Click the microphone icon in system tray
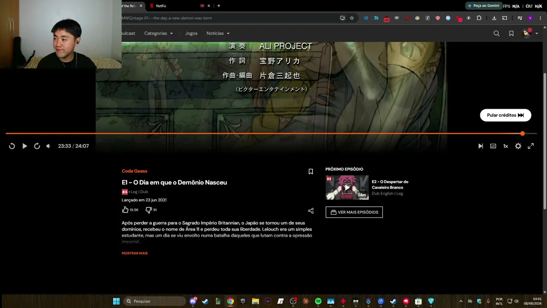The image size is (547, 308). point(488,301)
